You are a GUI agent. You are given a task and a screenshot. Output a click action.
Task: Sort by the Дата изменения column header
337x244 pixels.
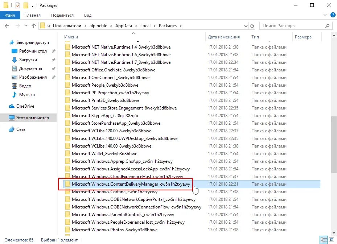pos(223,37)
